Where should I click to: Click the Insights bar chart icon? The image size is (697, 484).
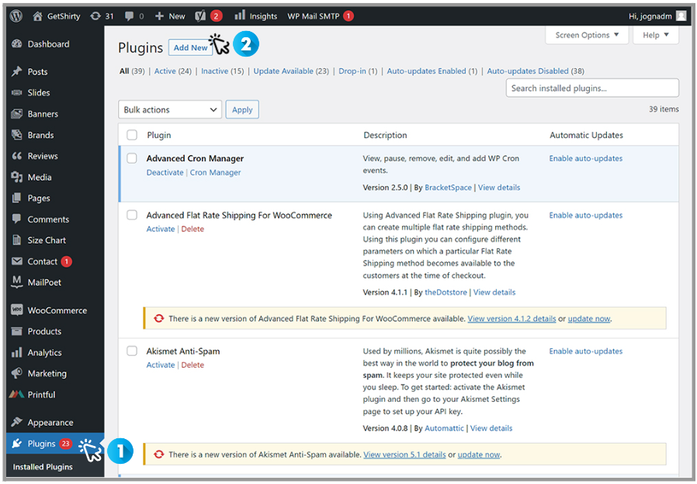[x=240, y=16]
